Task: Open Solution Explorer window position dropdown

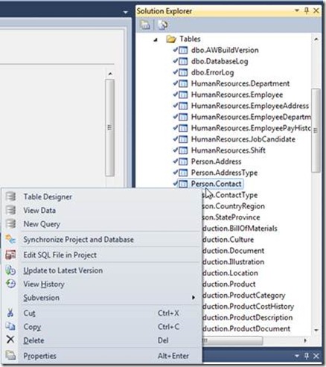Action: click(297, 10)
